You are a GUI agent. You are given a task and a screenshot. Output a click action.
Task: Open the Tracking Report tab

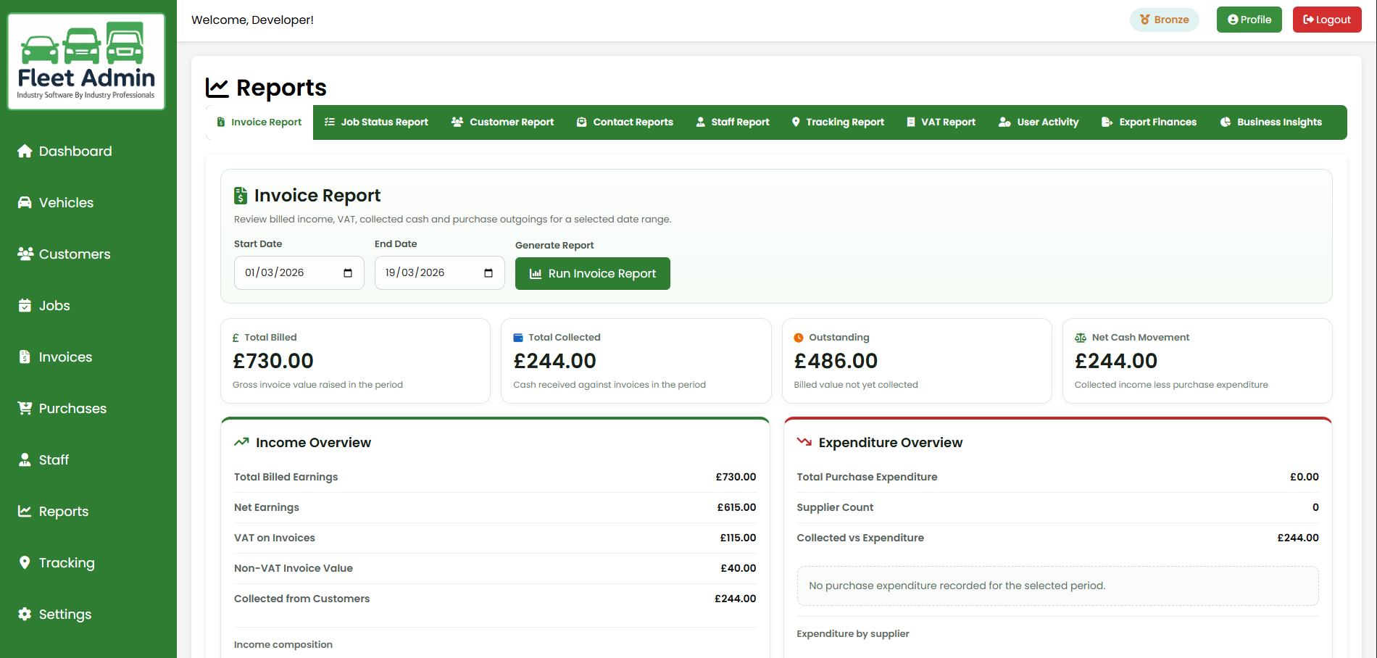point(838,122)
